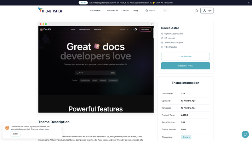Click the search magnifier icon in header

click(146, 11)
